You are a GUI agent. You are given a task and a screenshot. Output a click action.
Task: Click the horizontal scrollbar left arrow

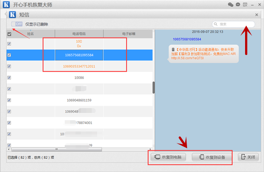click(x=9, y=149)
